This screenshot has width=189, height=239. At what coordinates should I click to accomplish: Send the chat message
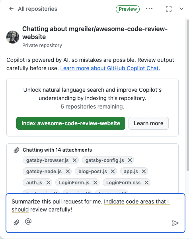175,223
